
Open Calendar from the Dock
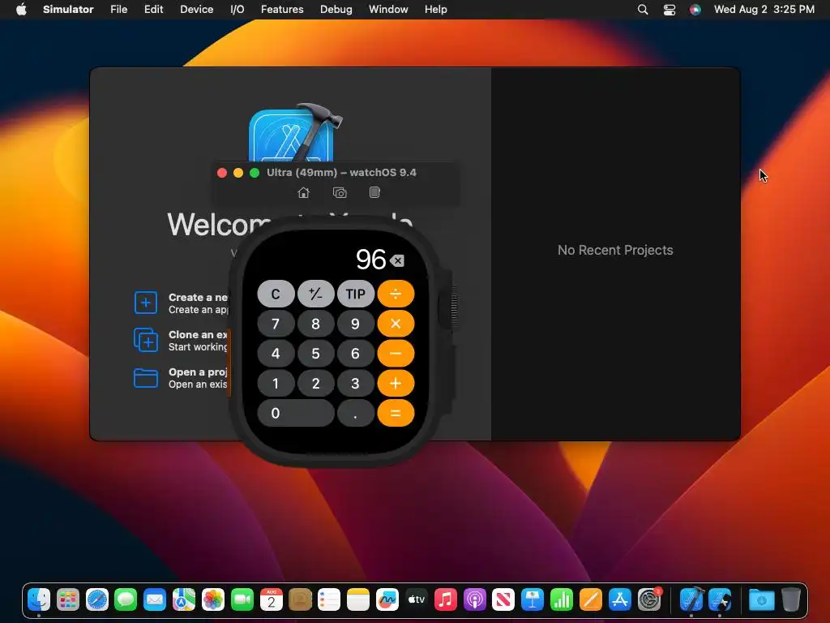(x=272, y=599)
